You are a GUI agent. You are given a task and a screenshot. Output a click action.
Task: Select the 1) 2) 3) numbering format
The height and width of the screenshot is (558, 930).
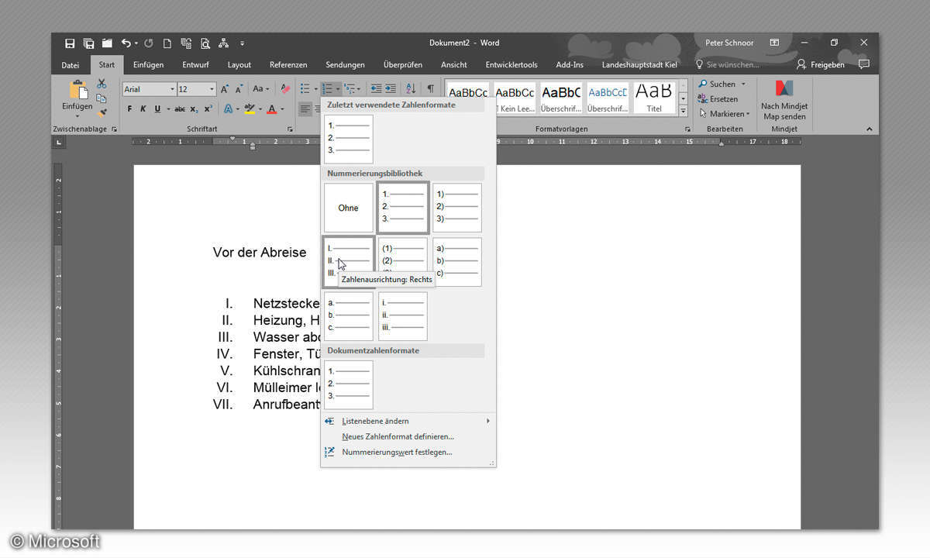tap(457, 208)
